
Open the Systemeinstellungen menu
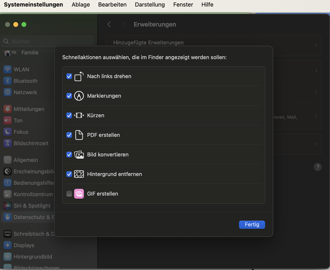click(x=33, y=5)
